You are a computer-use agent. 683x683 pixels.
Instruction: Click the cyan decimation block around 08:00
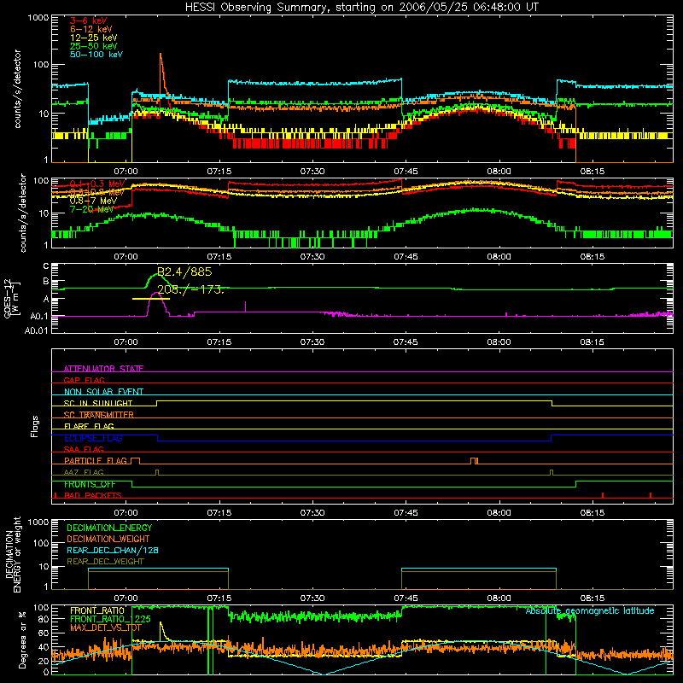click(479, 569)
